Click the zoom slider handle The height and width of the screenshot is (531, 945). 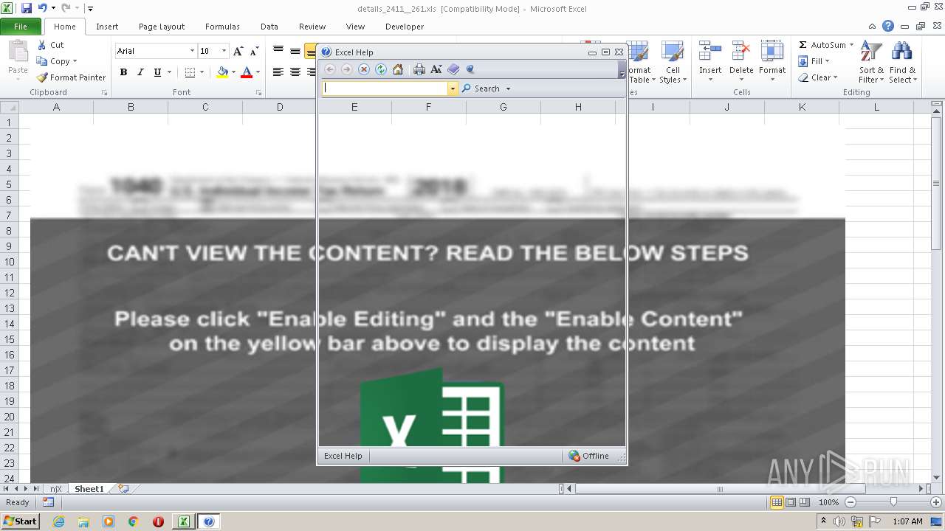[x=893, y=502]
